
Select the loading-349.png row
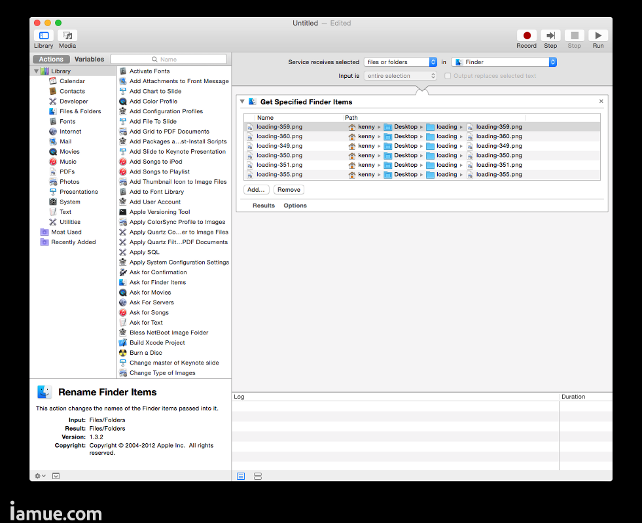(422, 146)
